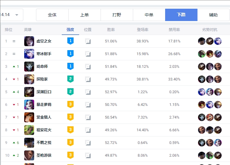Image resolution: width=230 pixels, height=165 pixels.
Task: Sort by 排位 column header
Action: [x=8, y=30]
